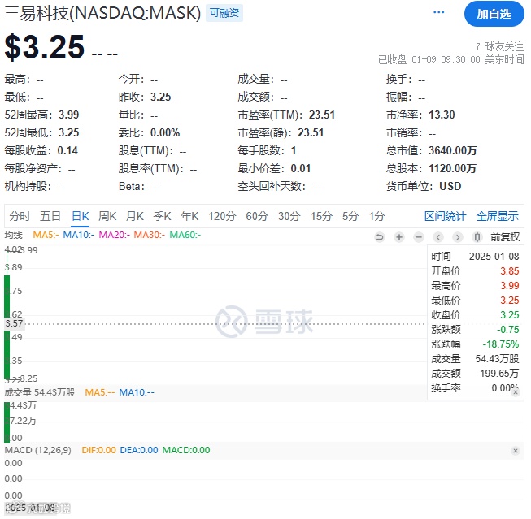Select the 季K chart tab
This screenshot has width=531, height=519.
pyautogui.click(x=162, y=216)
